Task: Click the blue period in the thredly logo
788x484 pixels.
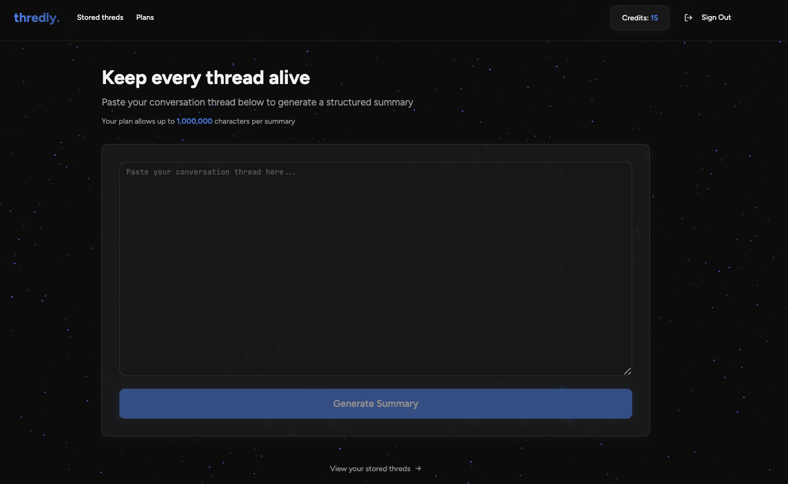Action: [x=58, y=20]
